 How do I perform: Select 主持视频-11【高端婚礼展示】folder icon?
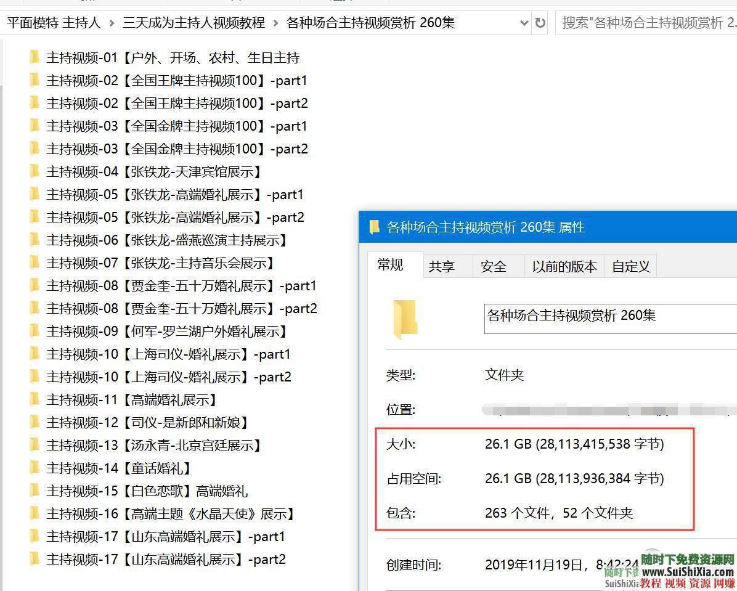click(x=35, y=399)
